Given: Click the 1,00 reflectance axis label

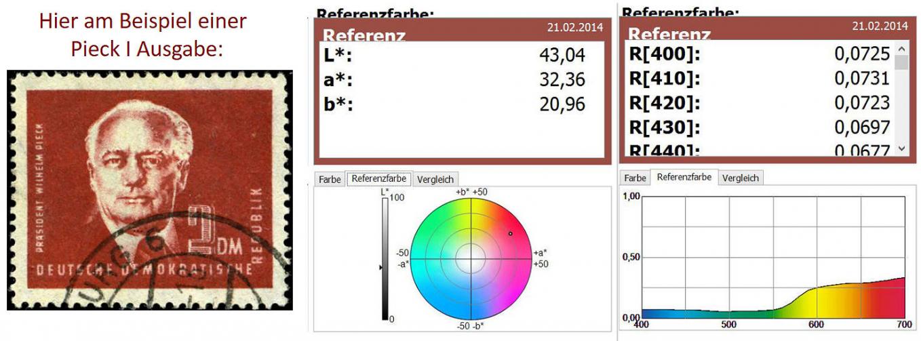Looking at the screenshot, I should (631, 196).
